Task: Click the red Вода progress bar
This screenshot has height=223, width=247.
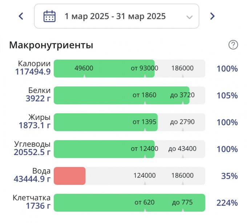Action: click(70, 176)
